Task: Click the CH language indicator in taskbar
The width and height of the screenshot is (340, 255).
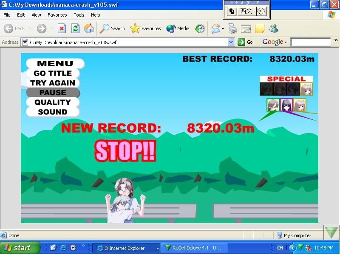Action: pyautogui.click(x=280, y=248)
